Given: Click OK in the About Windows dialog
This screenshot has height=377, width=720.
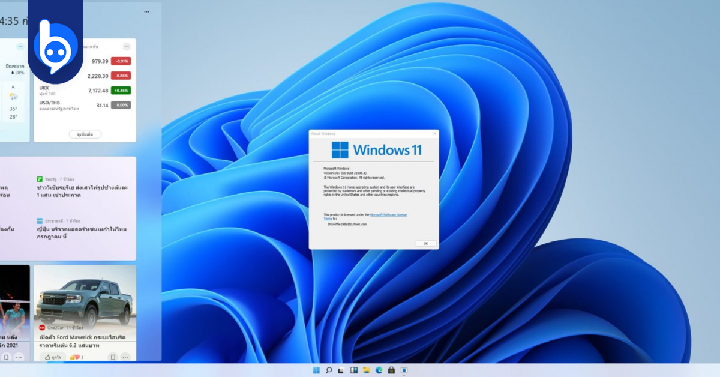Looking at the screenshot, I should pos(427,243).
